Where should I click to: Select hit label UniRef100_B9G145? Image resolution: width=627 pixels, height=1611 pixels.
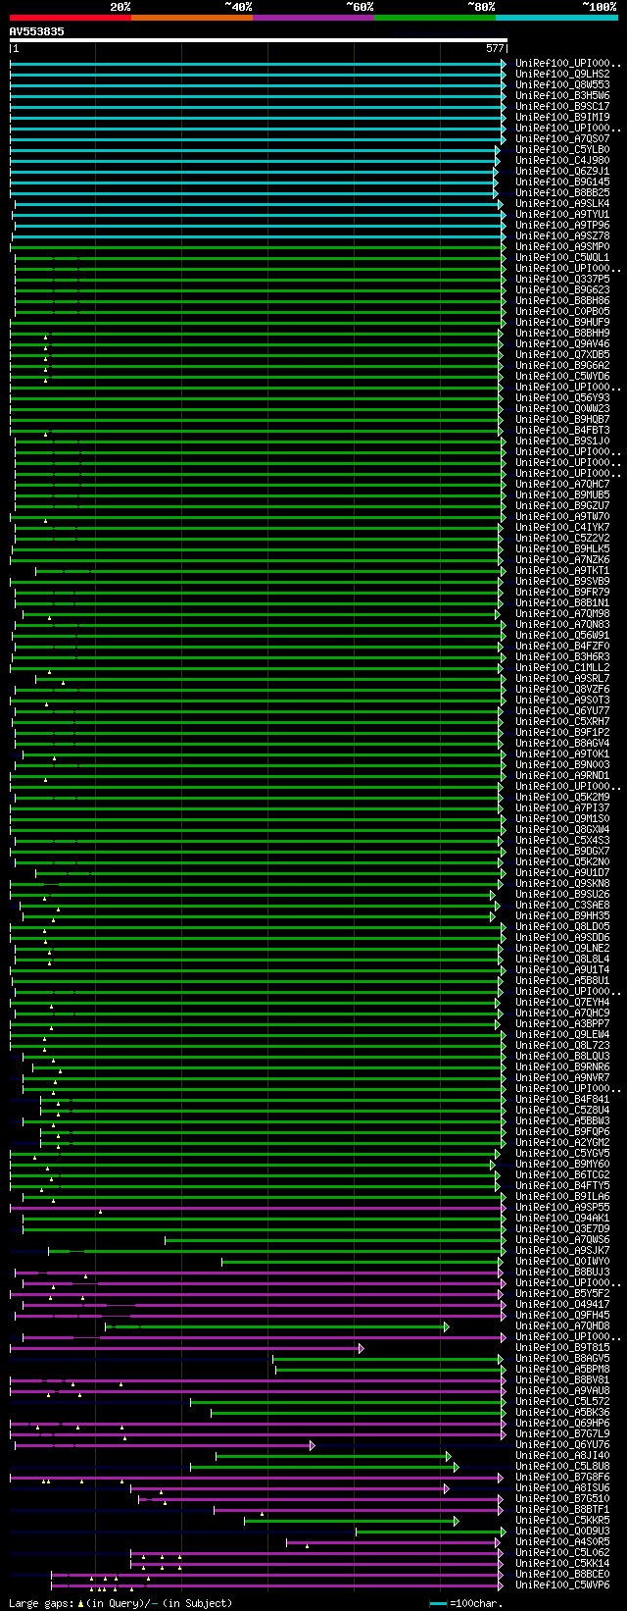tap(562, 182)
